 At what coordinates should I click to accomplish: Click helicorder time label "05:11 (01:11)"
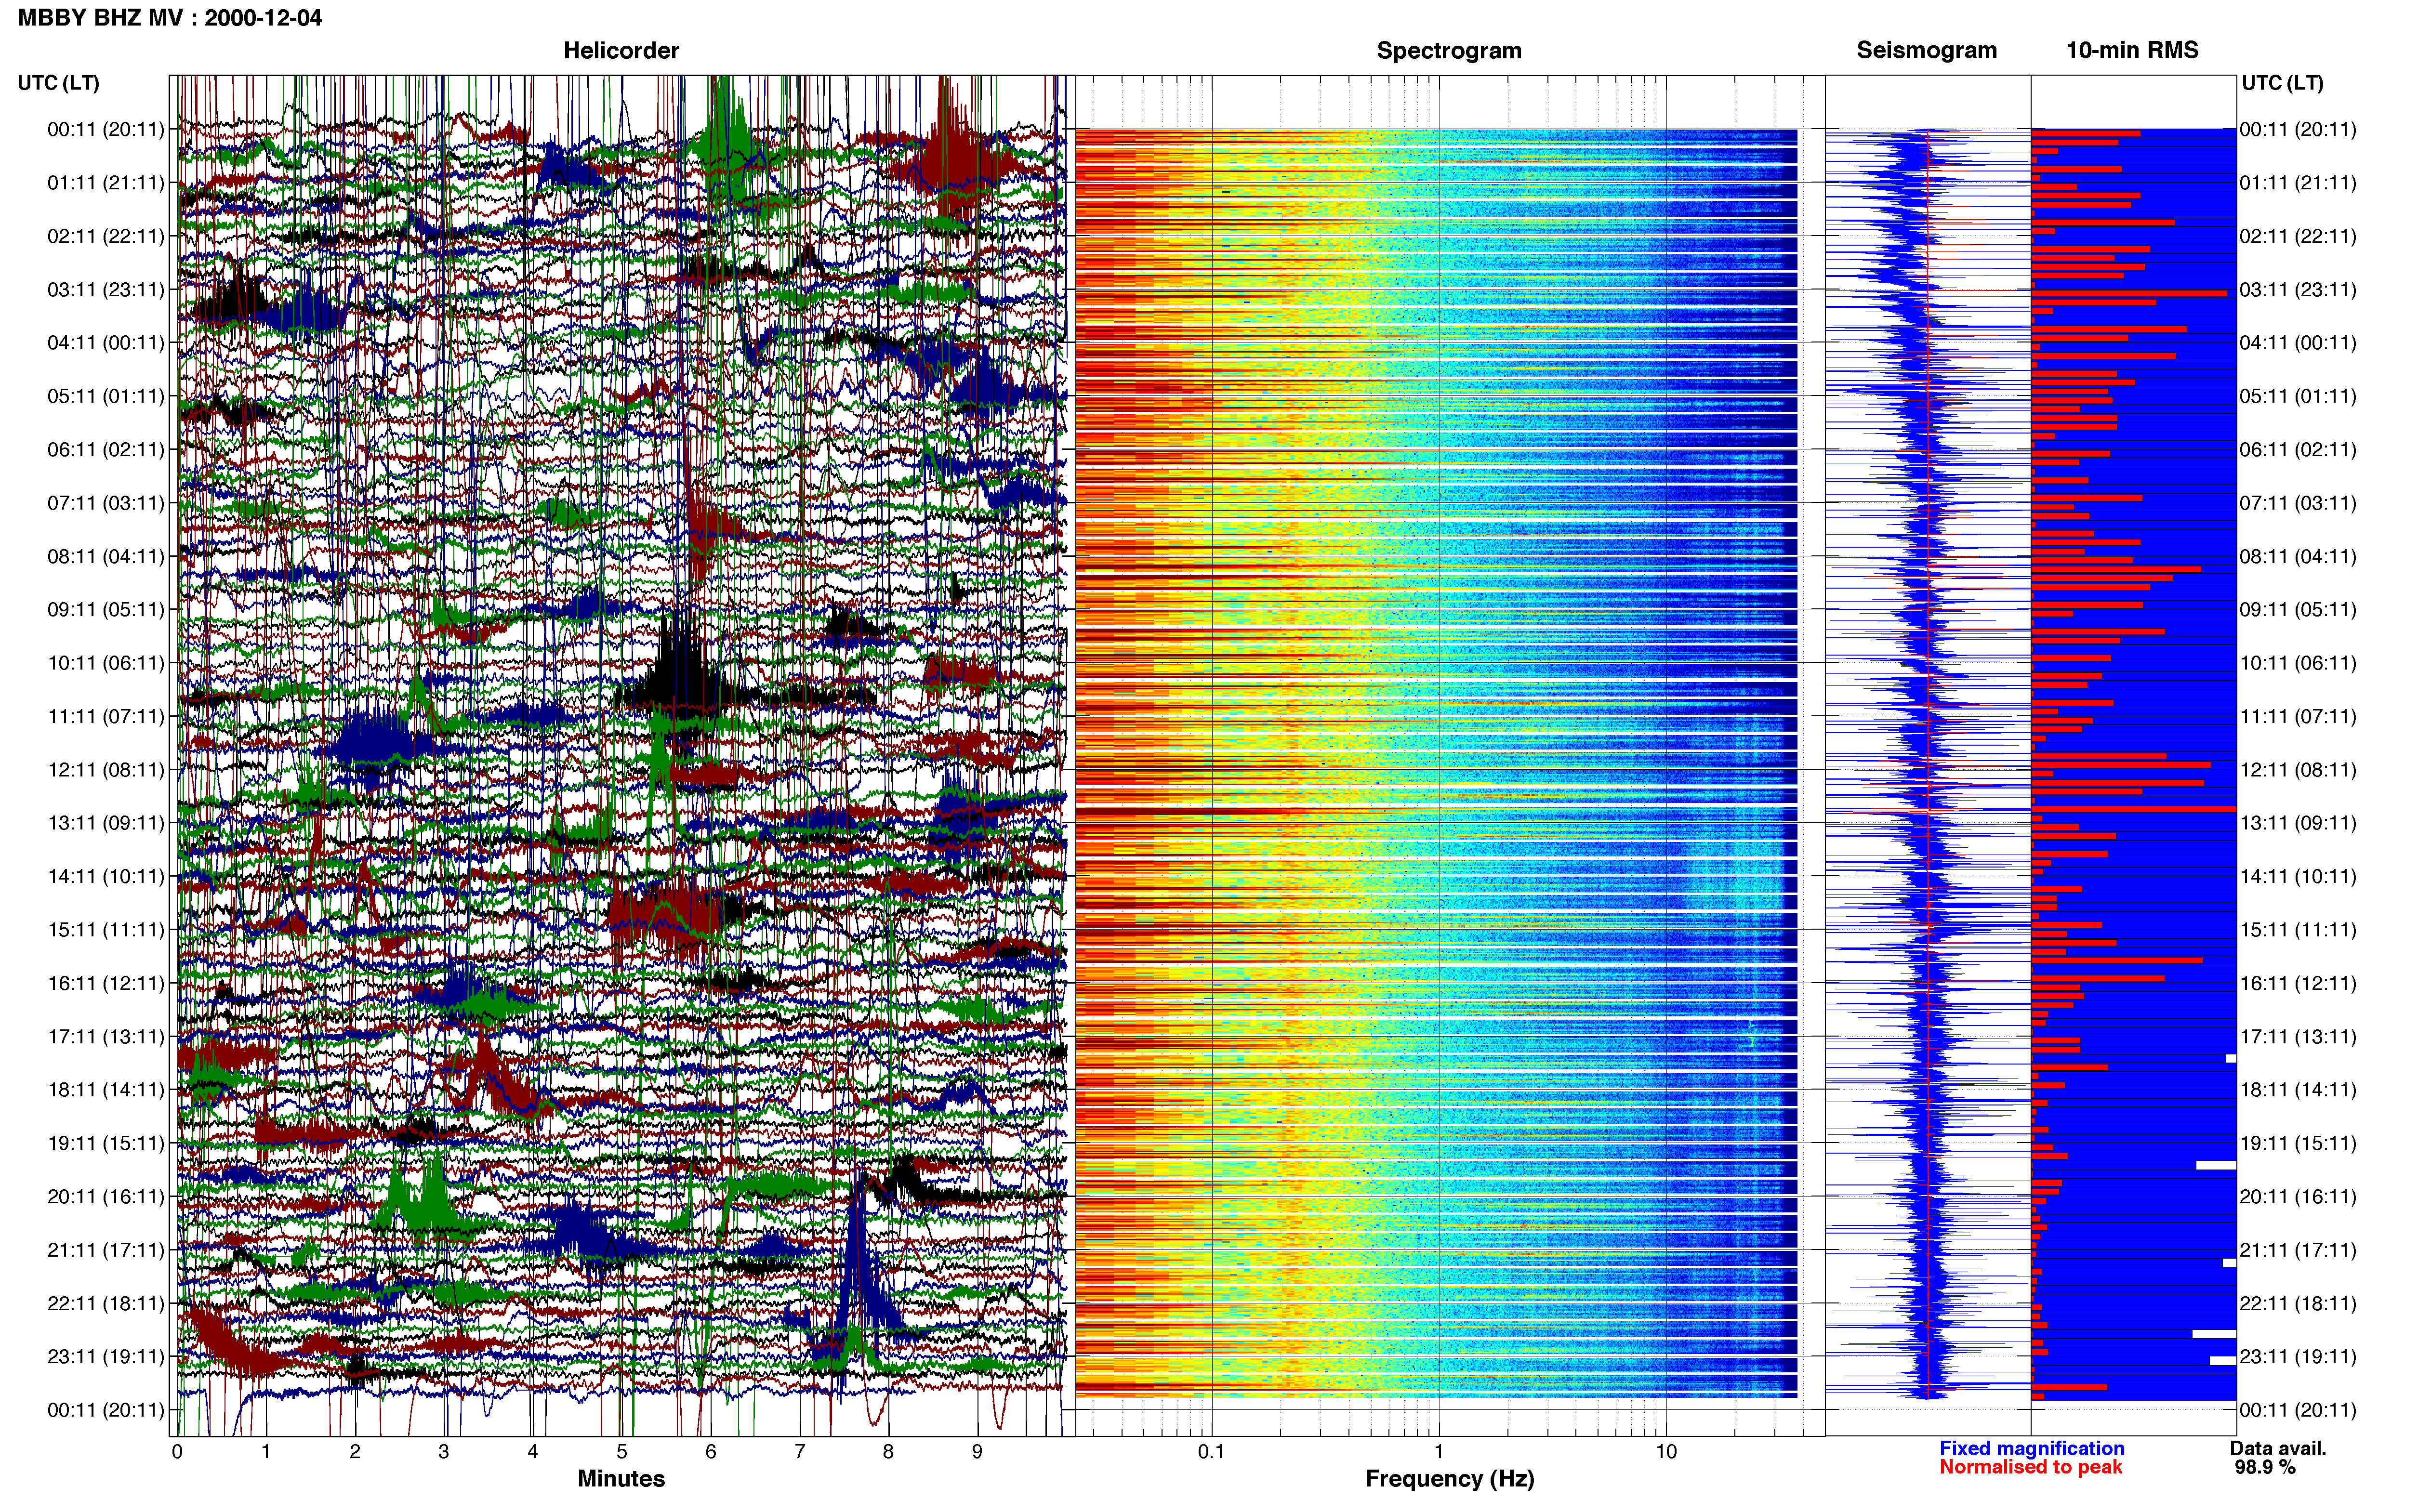tap(106, 396)
